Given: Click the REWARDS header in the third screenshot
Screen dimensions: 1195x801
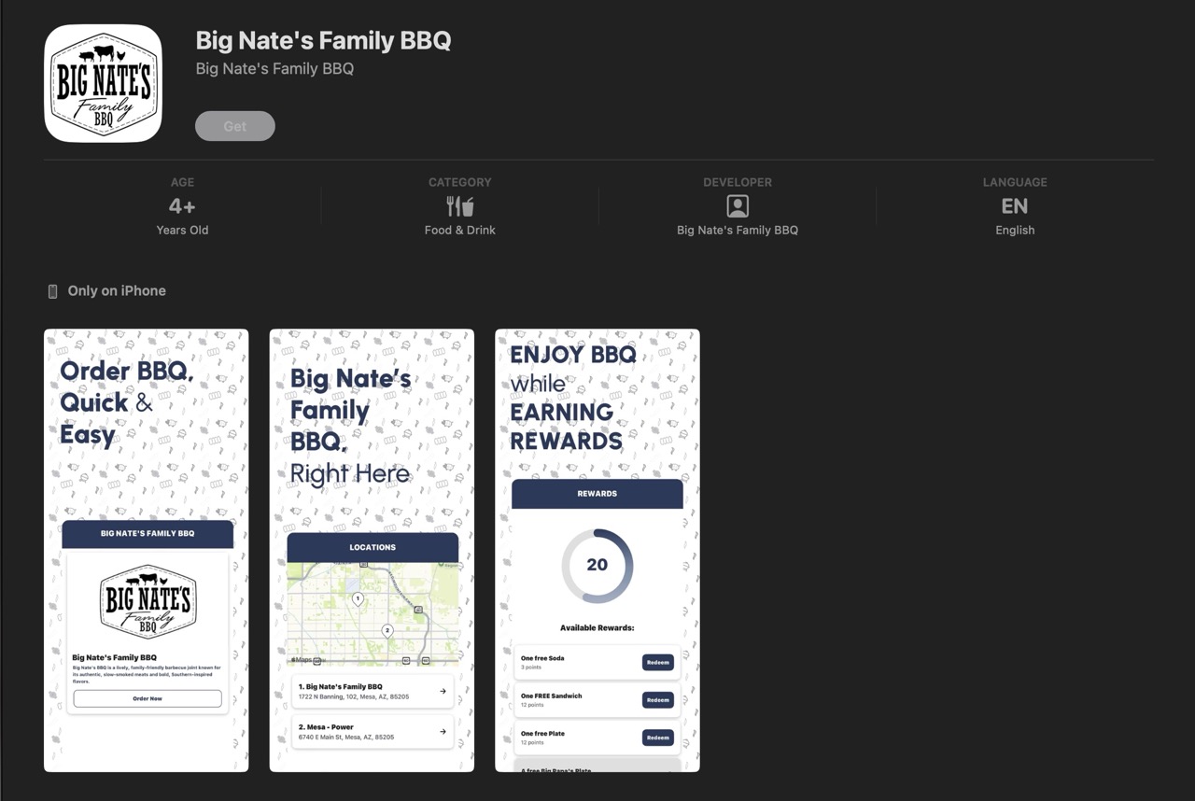Looking at the screenshot, I should 597,494.
